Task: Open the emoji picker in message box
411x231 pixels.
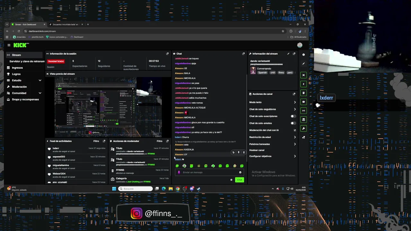Action: pyautogui.click(x=240, y=172)
